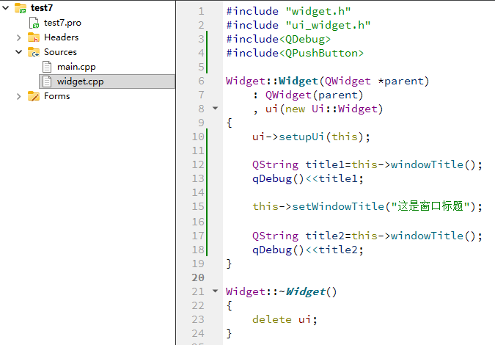Viewport: 495px width, 345px height.
Task: Select the Headers tree label
Action: pos(62,37)
